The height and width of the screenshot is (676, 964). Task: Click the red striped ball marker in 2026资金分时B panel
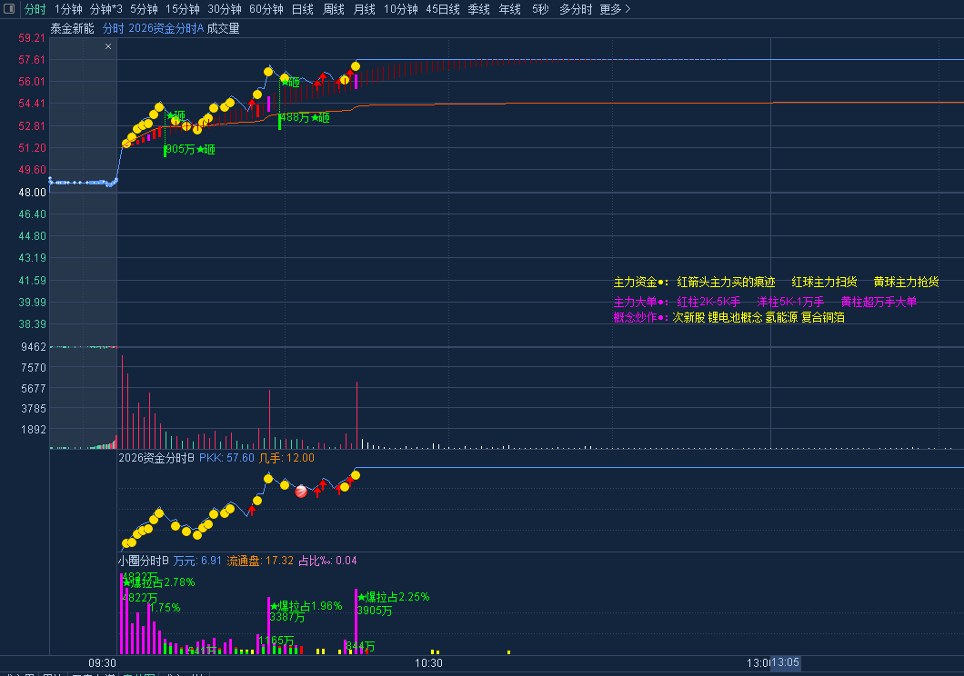click(301, 492)
